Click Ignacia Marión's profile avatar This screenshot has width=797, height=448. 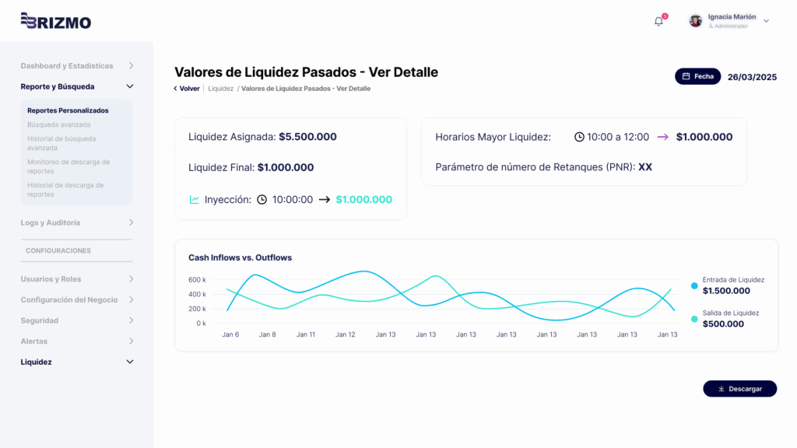tap(695, 21)
